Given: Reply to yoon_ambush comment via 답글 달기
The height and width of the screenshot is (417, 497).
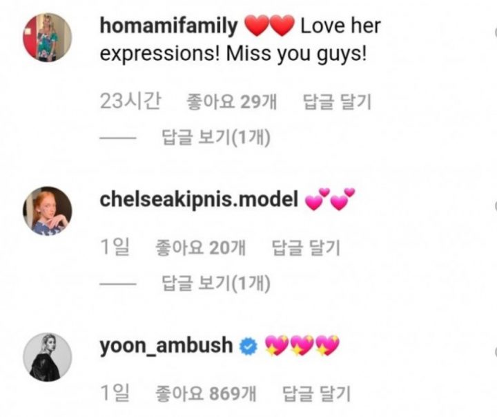Looking at the screenshot, I should [316, 393].
